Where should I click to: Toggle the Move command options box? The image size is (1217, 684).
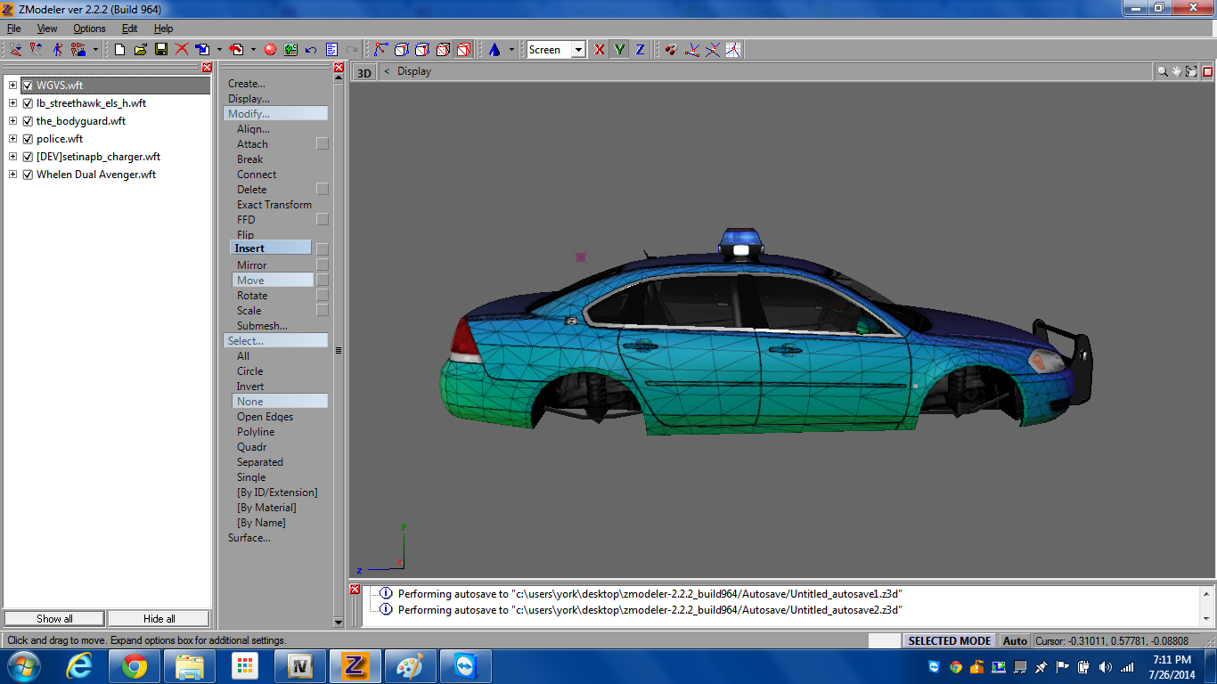323,281
